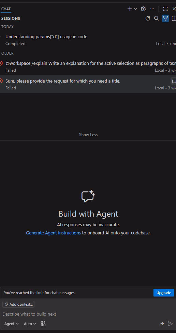Open the Generate Agent Instructions link
This screenshot has width=176, height=333.
click(53, 233)
